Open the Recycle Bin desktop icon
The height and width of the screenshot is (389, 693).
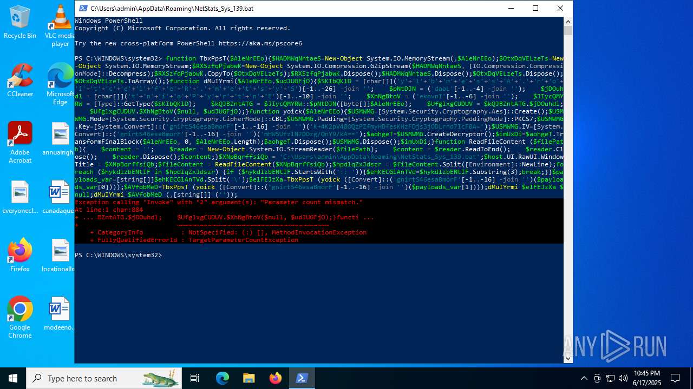coord(20,22)
